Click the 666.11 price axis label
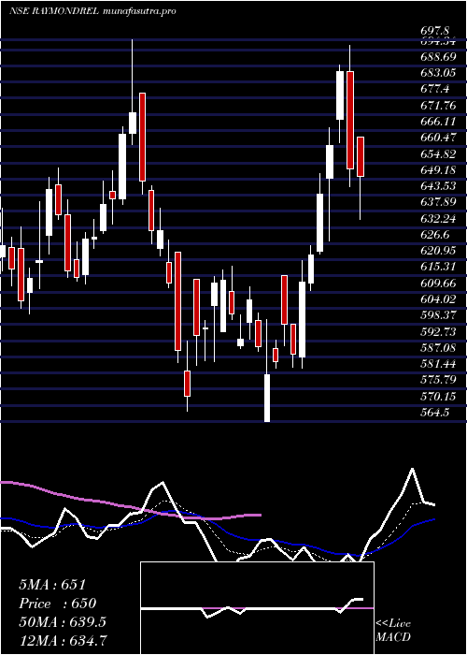The image size is (467, 655). click(x=437, y=121)
